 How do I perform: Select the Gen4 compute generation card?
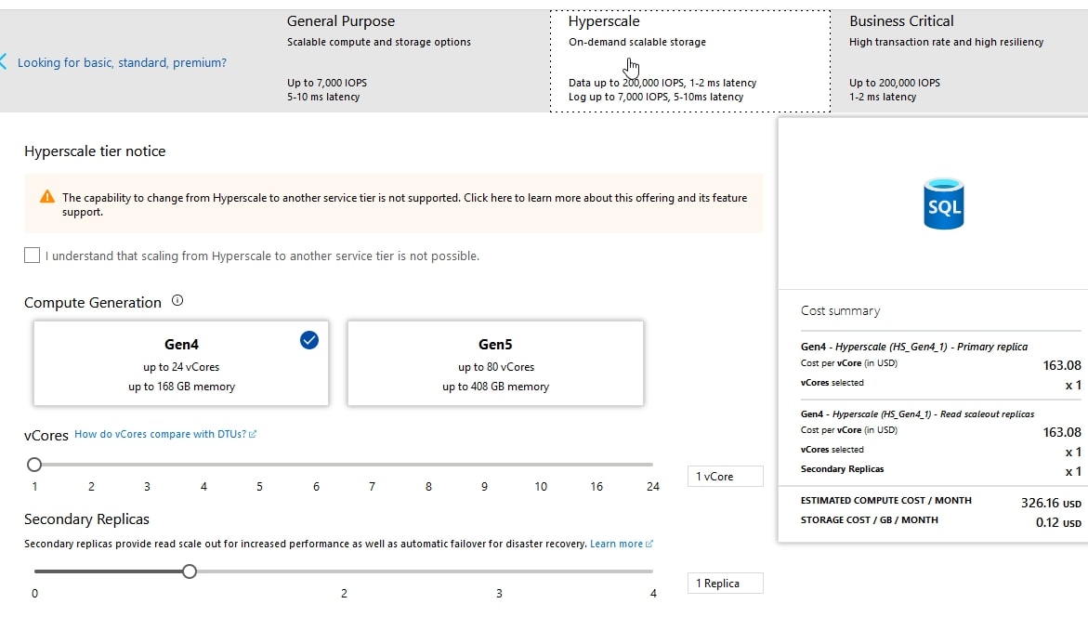coord(181,364)
